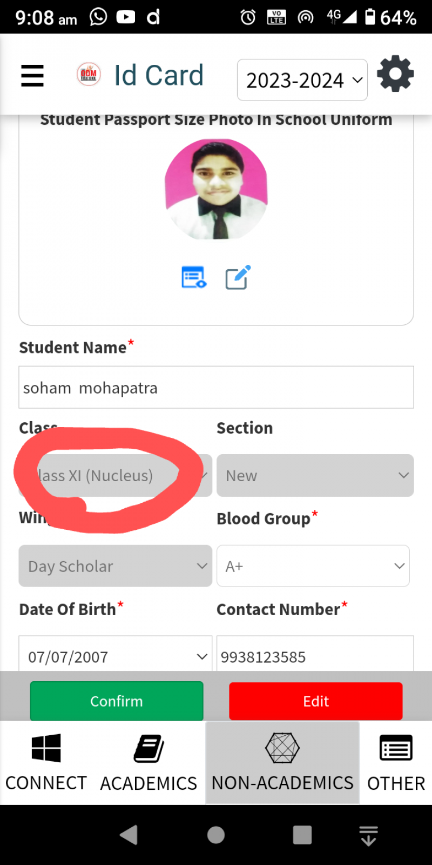Open settings via the gear icon

click(395, 74)
